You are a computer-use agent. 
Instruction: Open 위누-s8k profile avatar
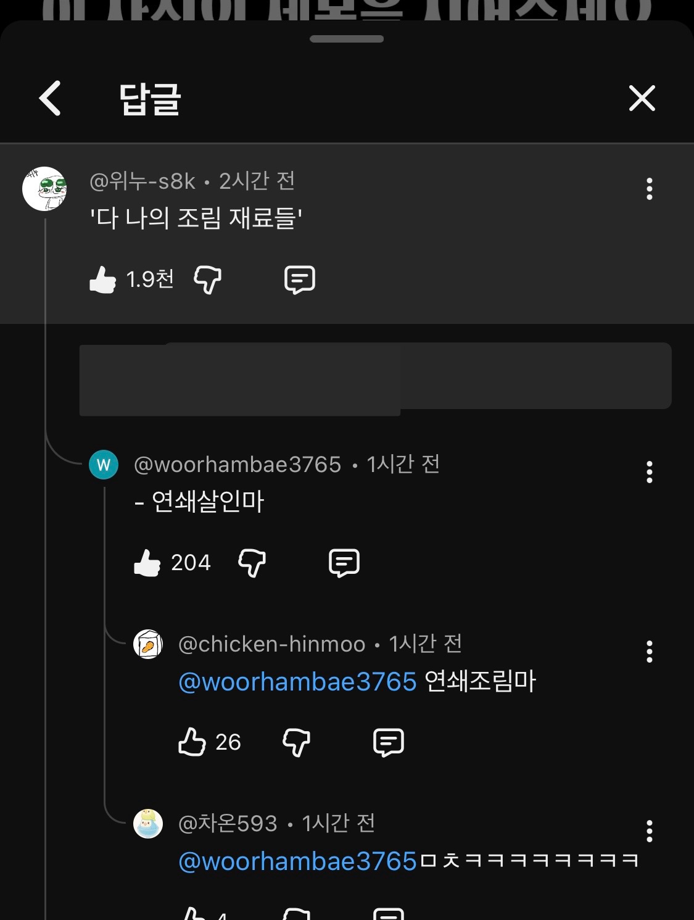pos(44,189)
